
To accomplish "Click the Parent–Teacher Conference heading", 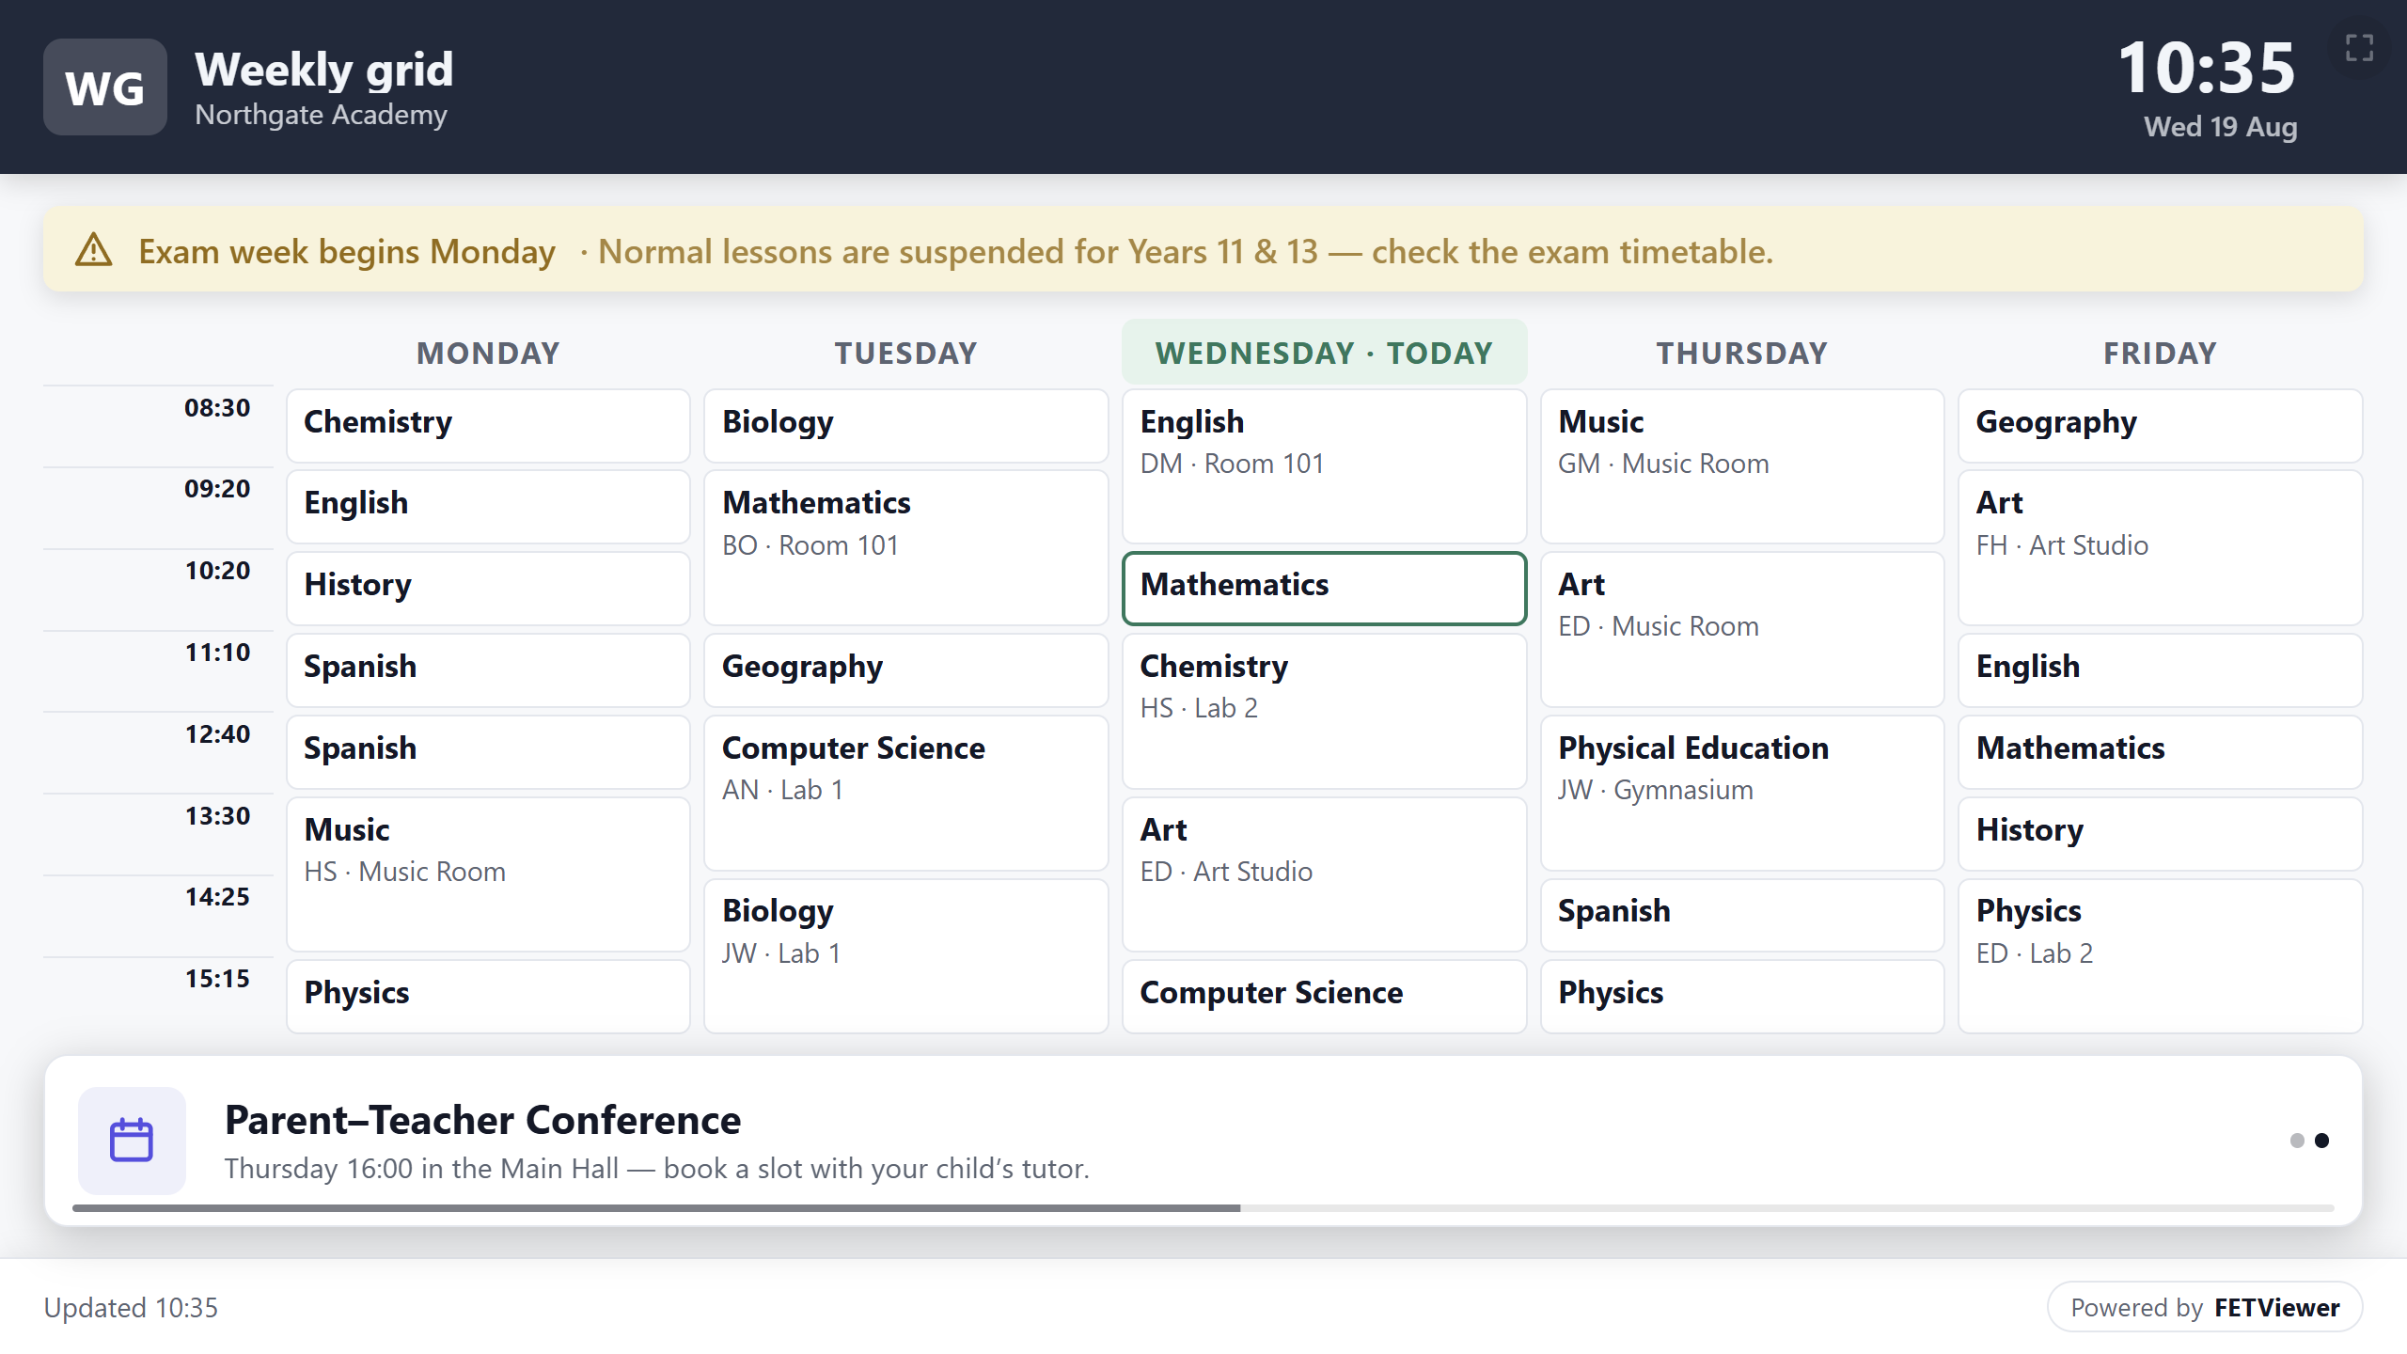I will (482, 1120).
